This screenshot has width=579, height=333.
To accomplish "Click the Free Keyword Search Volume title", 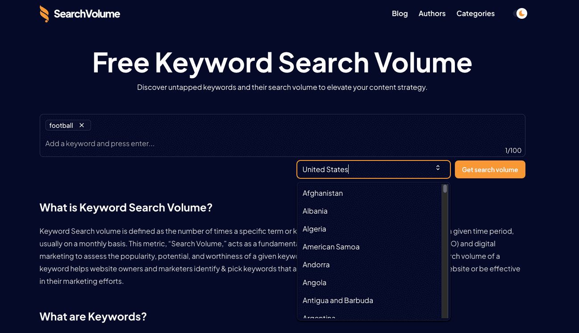I will 282,62.
